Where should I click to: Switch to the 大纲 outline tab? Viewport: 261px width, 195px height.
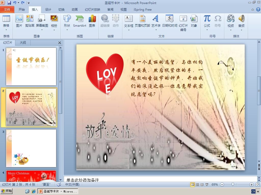click(x=23, y=43)
